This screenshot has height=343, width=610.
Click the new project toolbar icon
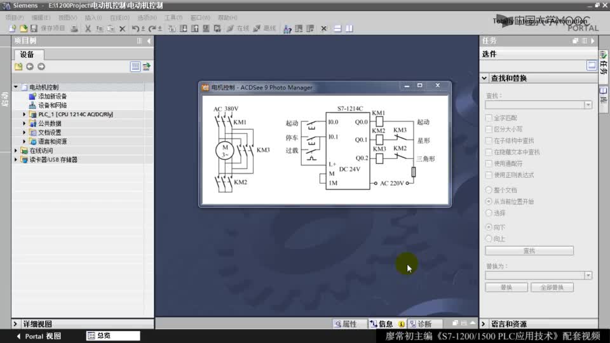(12, 29)
